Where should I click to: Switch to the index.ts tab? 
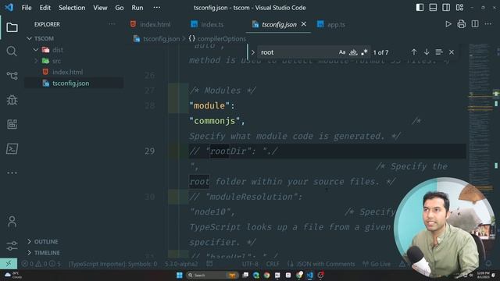point(207,24)
